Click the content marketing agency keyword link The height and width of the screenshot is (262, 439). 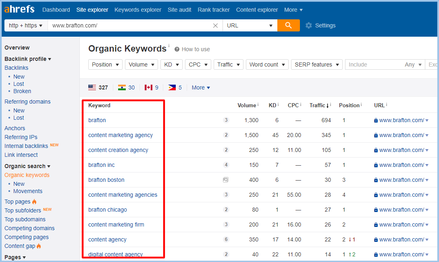pyautogui.click(x=121, y=135)
